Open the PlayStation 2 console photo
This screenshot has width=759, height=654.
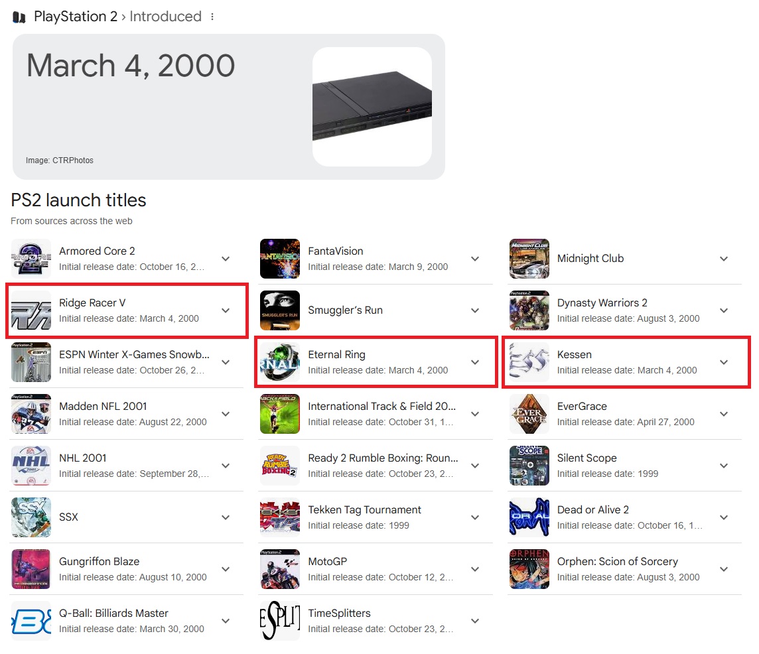tap(372, 107)
